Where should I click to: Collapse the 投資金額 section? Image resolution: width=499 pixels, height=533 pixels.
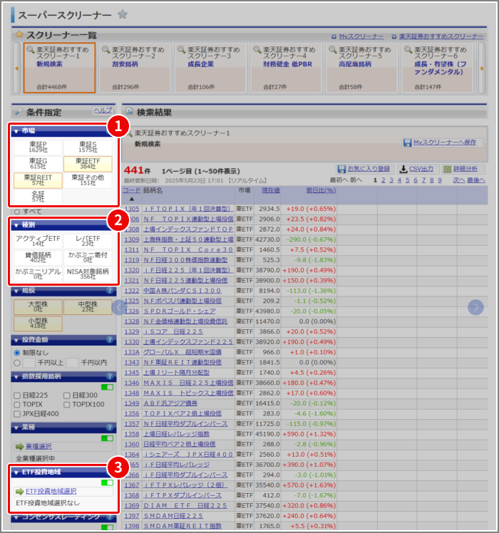(16, 340)
